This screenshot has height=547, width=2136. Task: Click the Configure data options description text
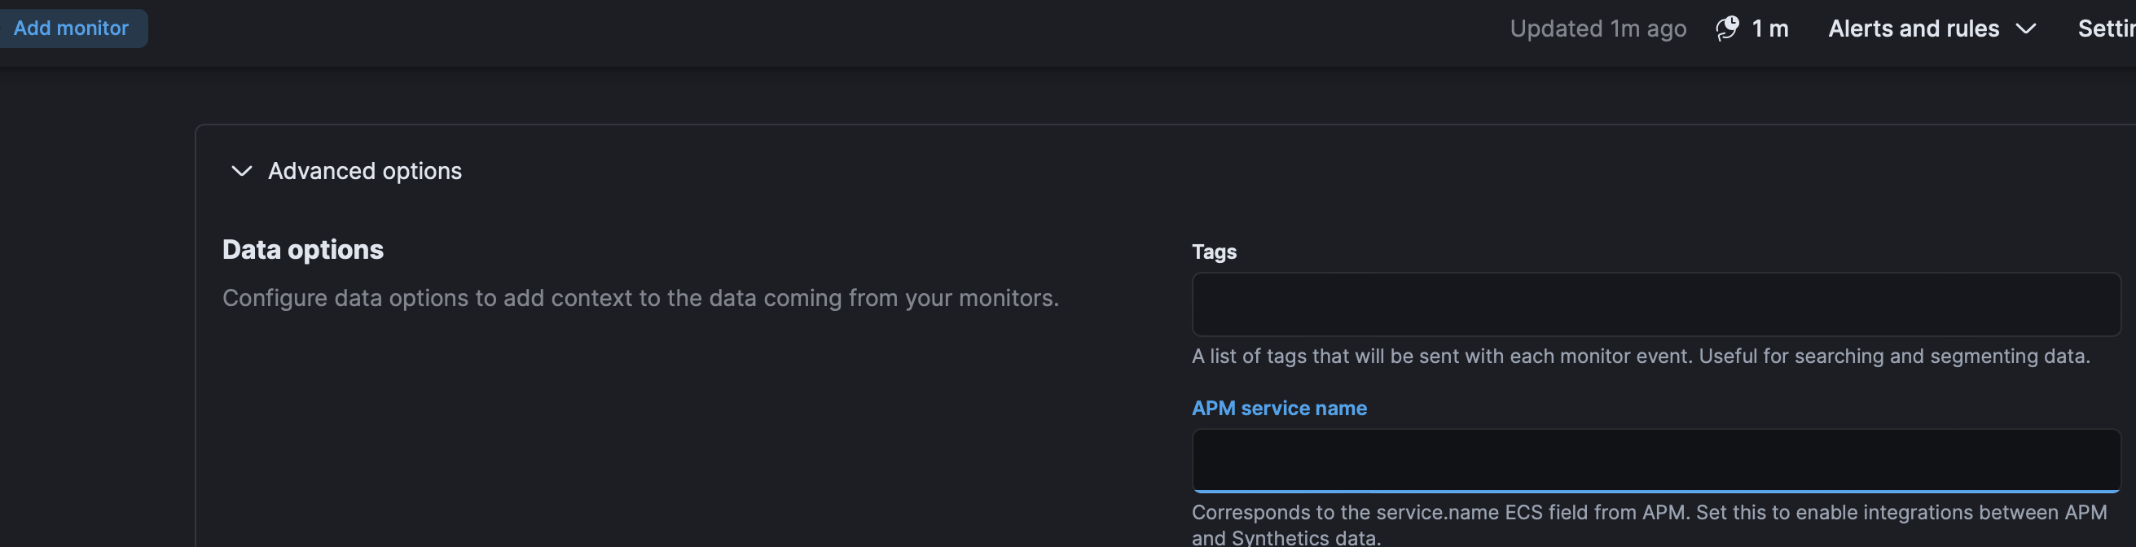(x=640, y=298)
